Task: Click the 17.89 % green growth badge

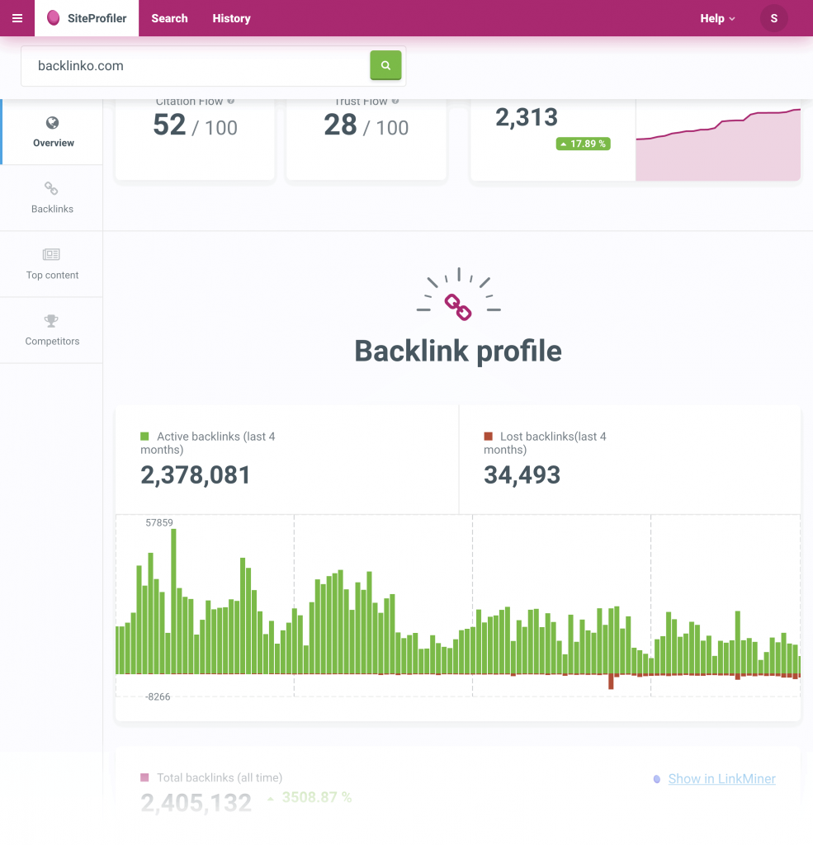Action: coord(584,144)
